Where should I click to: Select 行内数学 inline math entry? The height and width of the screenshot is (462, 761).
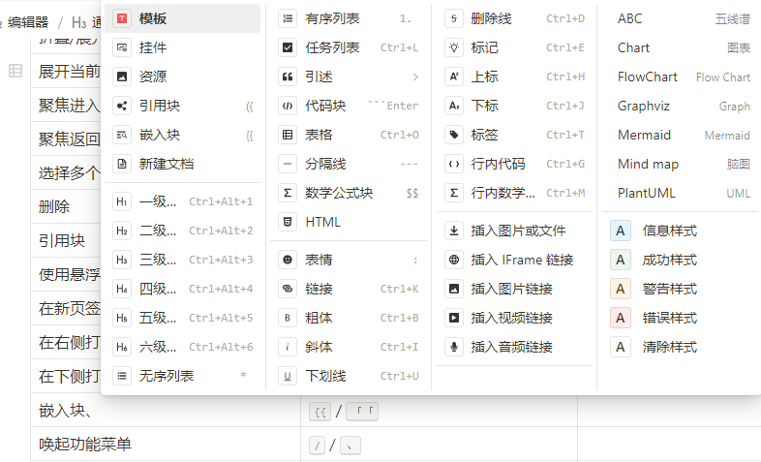pos(514,193)
